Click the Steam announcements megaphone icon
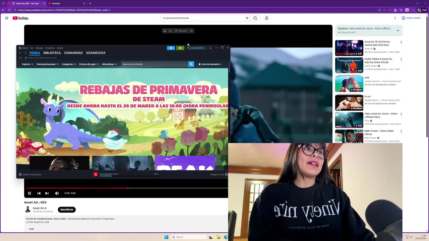Screen dimensions: 429x241 point(171,48)
